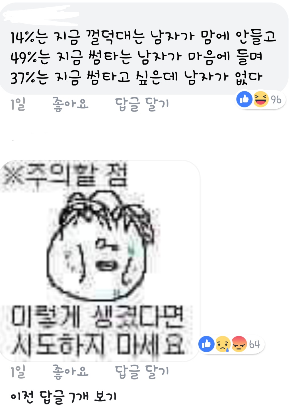Reply to text comment via 답글 달기

coord(142,104)
